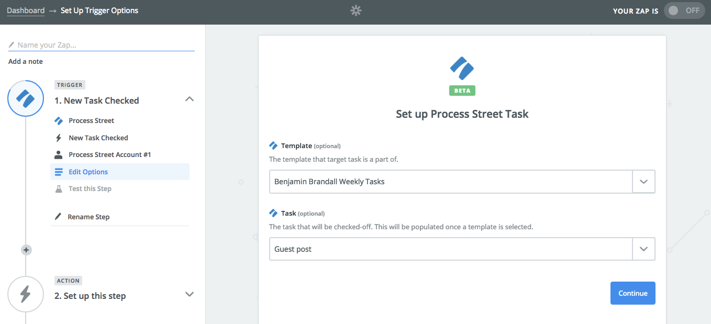This screenshot has height=324, width=711.
Task: Go back to the Dashboard link
Action: point(26,10)
